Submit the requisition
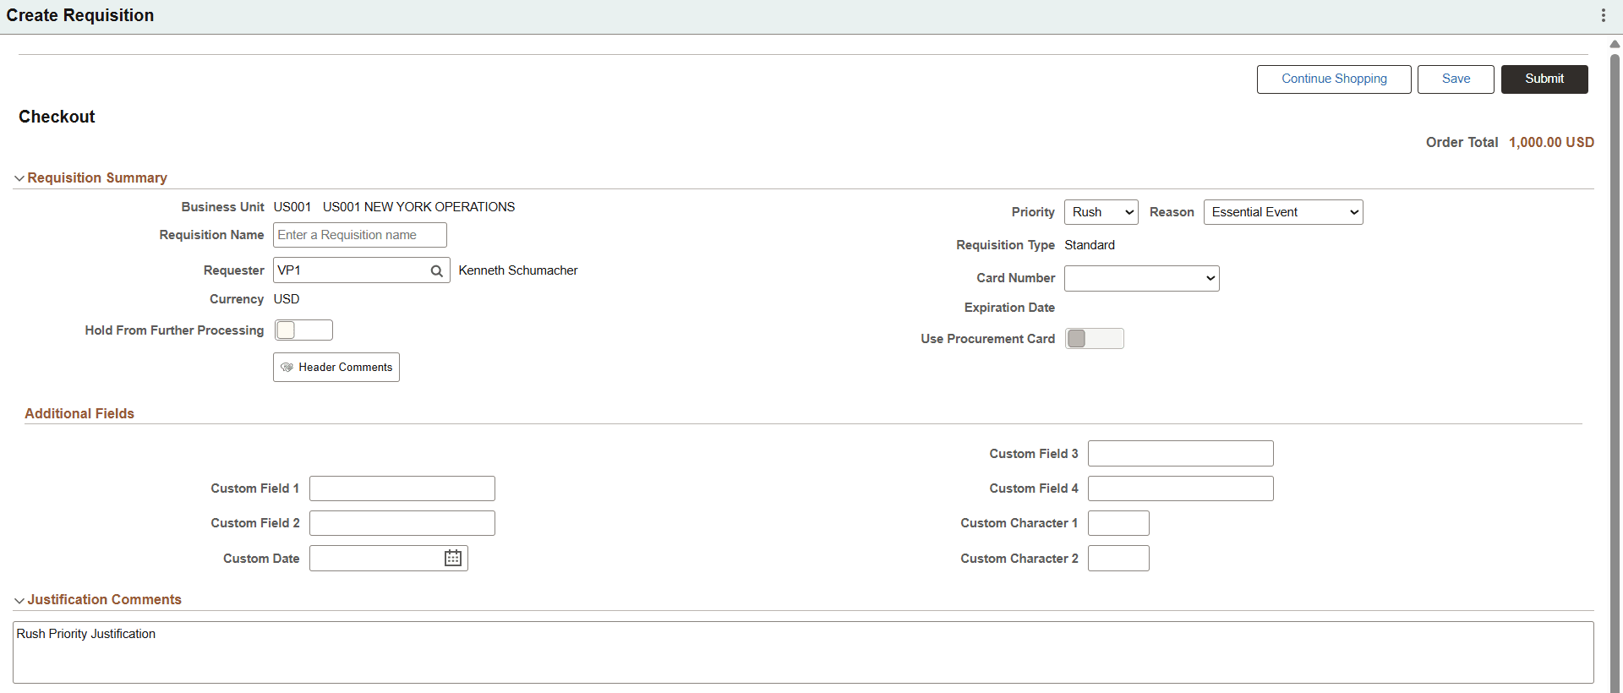The height and width of the screenshot is (693, 1623). (x=1544, y=79)
